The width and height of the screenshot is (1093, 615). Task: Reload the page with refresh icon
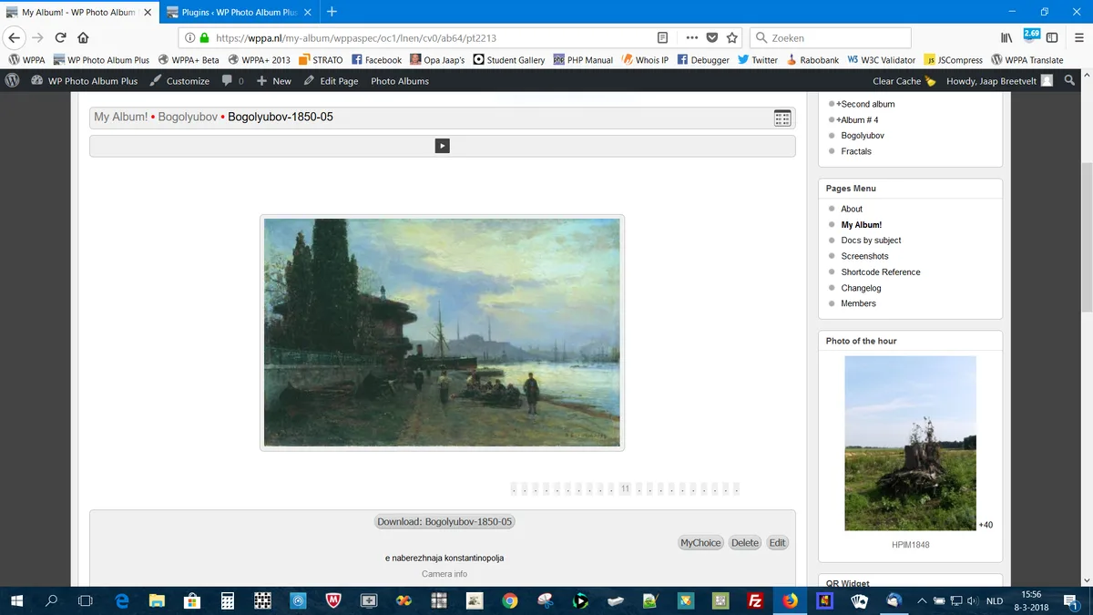[60, 38]
